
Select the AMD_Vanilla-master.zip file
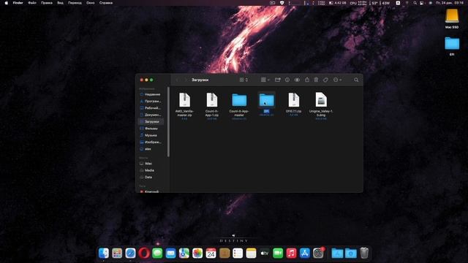pyautogui.click(x=184, y=105)
